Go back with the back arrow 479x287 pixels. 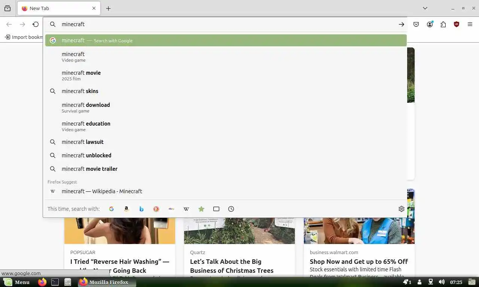click(x=9, y=24)
